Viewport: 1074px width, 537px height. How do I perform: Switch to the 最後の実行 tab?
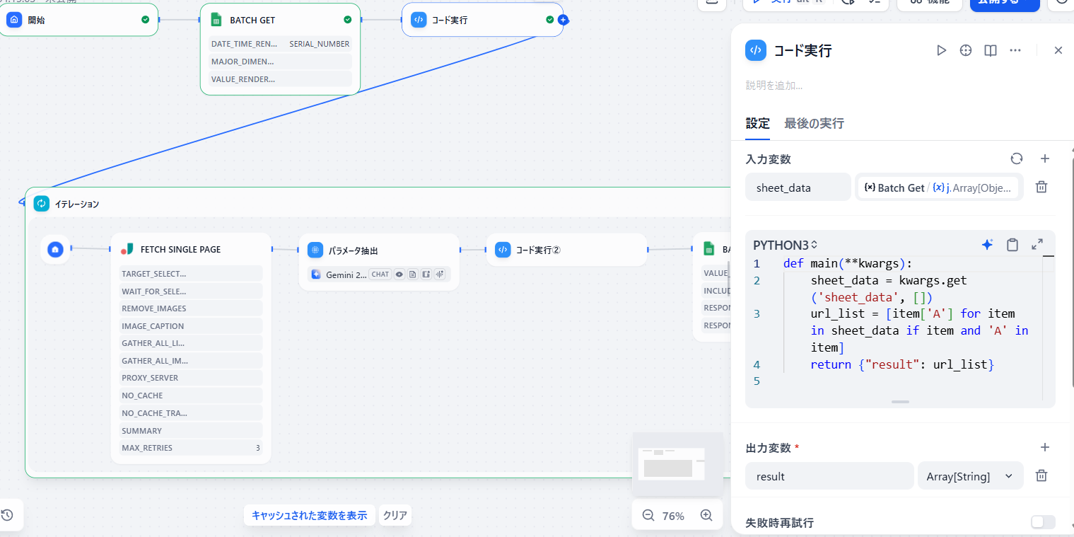coord(814,123)
